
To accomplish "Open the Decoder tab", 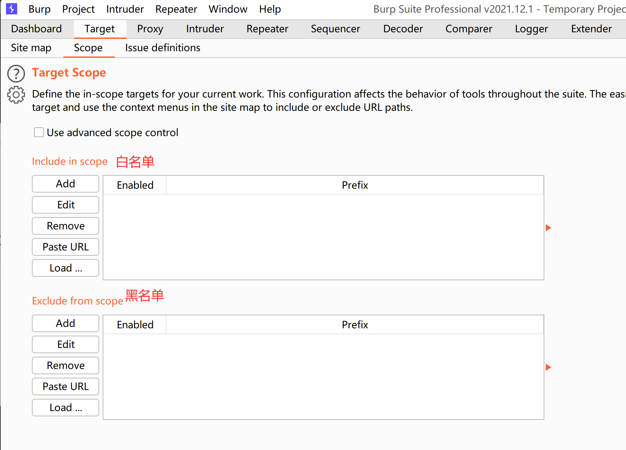I will (403, 29).
